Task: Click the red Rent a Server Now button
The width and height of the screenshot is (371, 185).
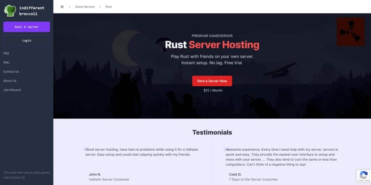Action: click(x=212, y=81)
